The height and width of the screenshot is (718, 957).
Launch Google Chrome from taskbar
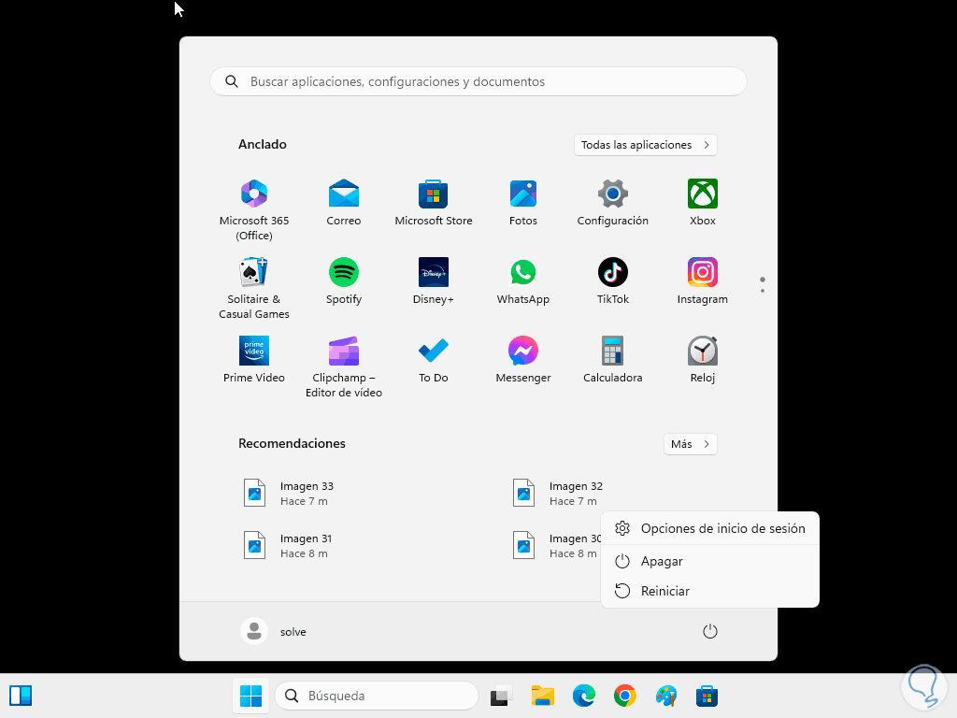pos(625,696)
